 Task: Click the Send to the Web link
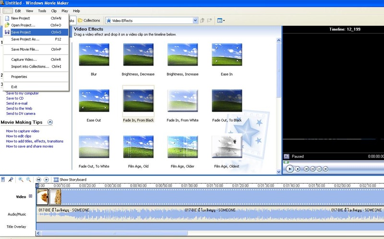click(x=19, y=109)
